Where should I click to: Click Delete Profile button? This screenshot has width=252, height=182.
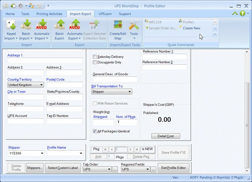click(16, 168)
